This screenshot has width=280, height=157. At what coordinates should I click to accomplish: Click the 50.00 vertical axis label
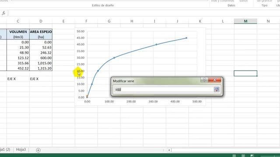coord(80,31)
